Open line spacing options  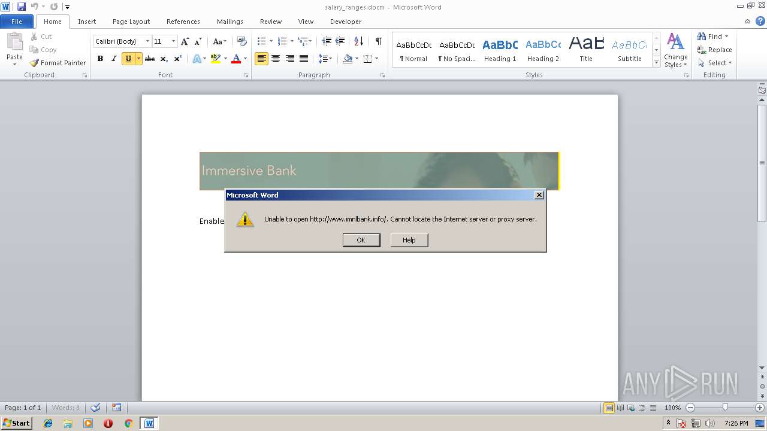pos(322,59)
